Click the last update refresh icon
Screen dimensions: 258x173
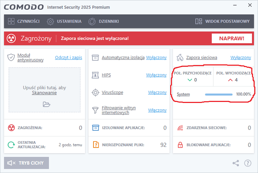11,145
